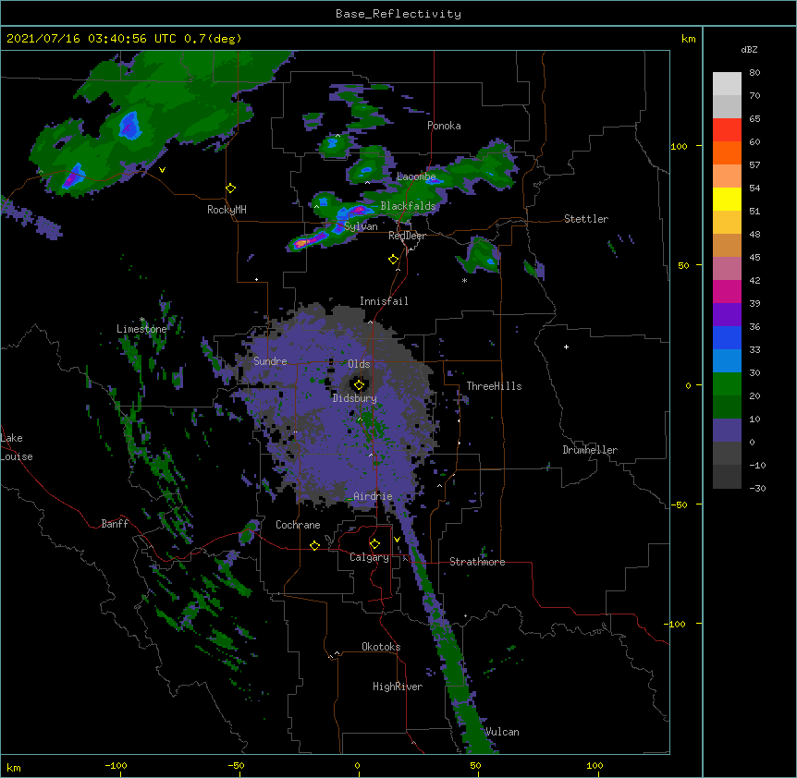Click the Calgary city label

[x=369, y=557]
